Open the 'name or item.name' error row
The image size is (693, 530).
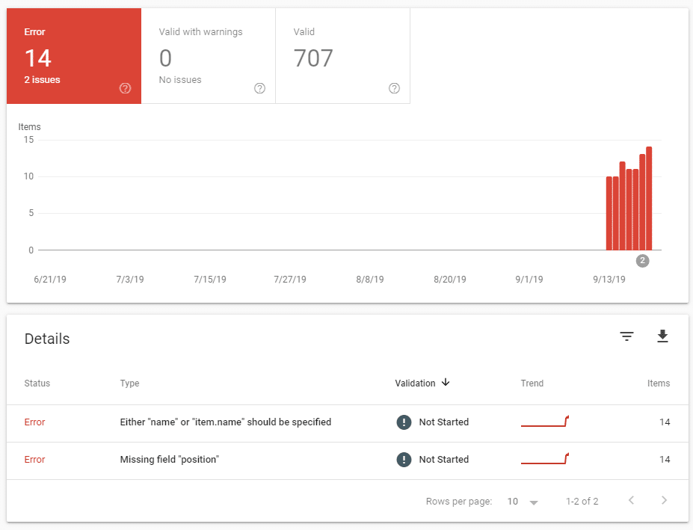(225, 422)
